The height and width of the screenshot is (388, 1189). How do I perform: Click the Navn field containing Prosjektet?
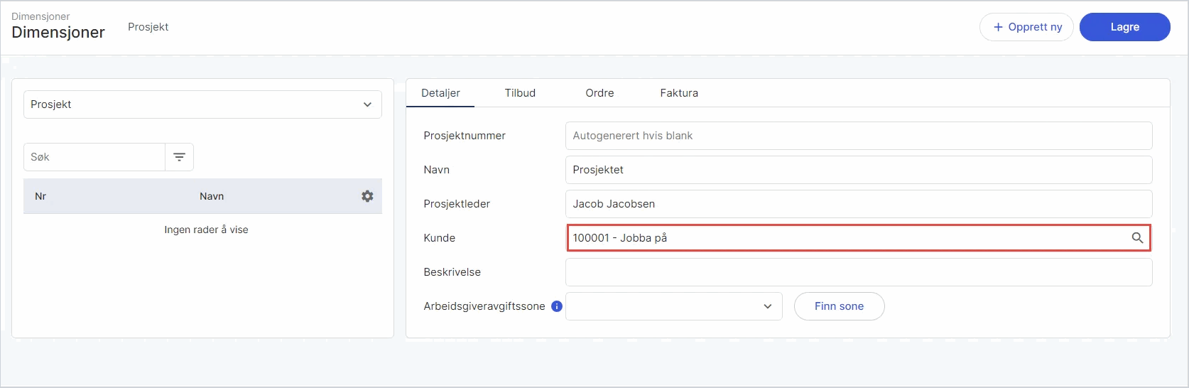tap(859, 170)
